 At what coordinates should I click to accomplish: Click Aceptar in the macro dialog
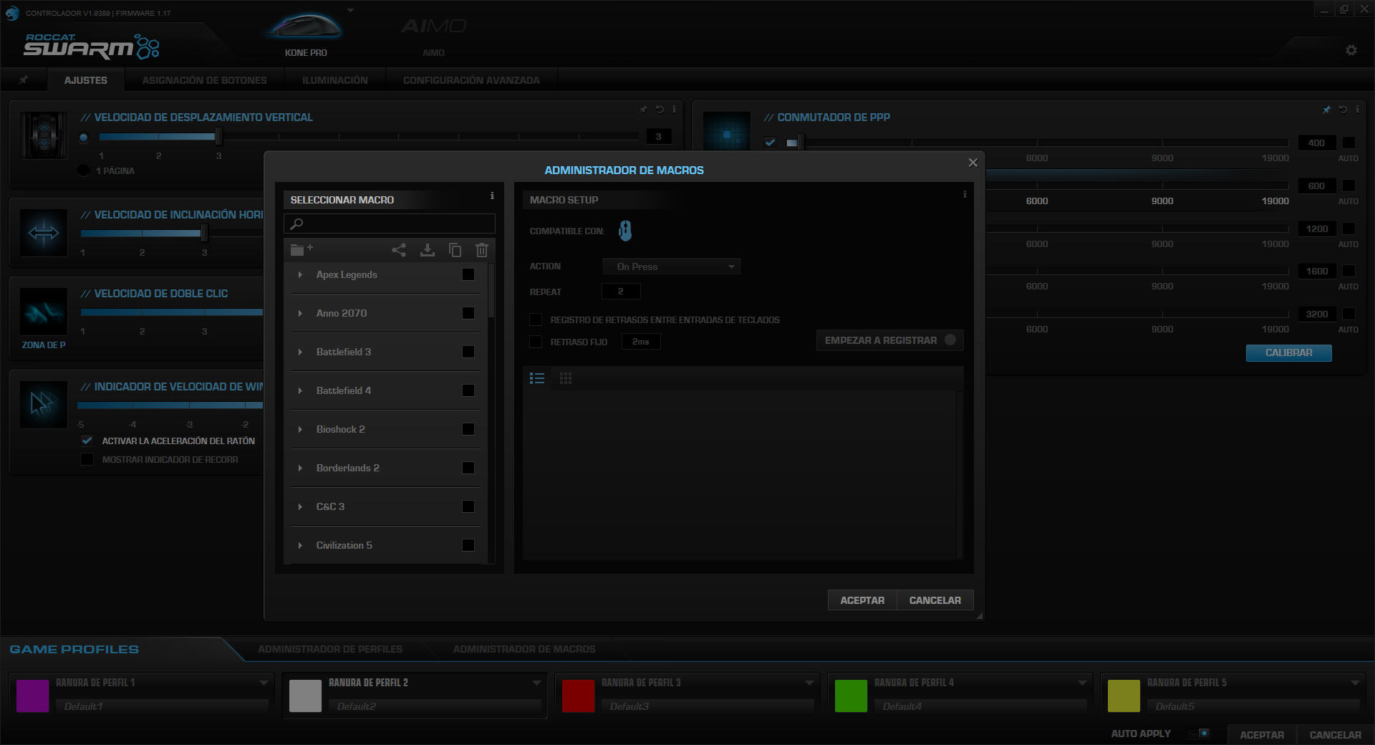862,600
